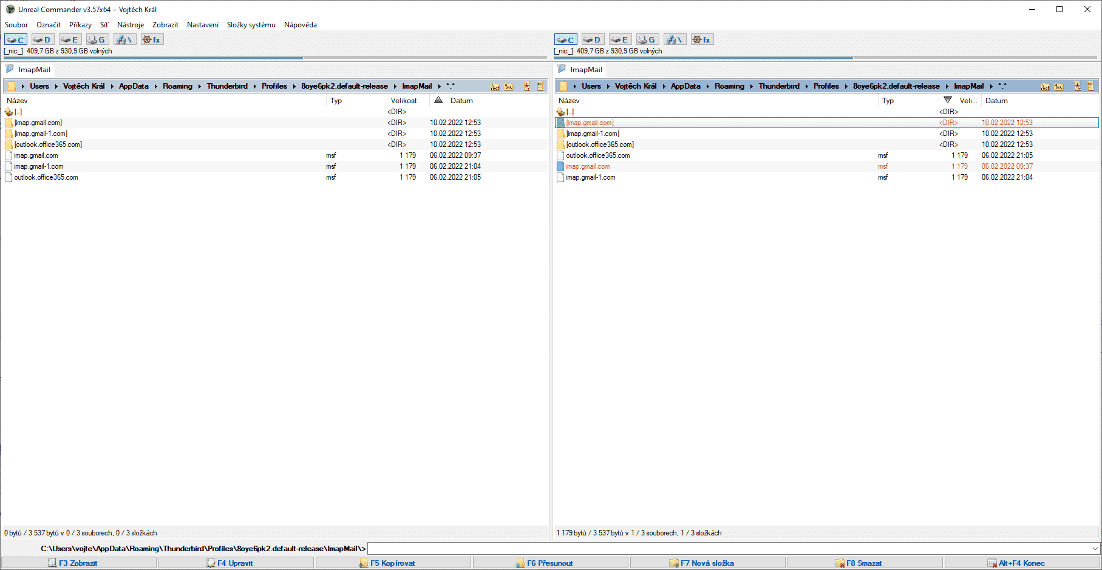Open the Nástroje menu

131,25
